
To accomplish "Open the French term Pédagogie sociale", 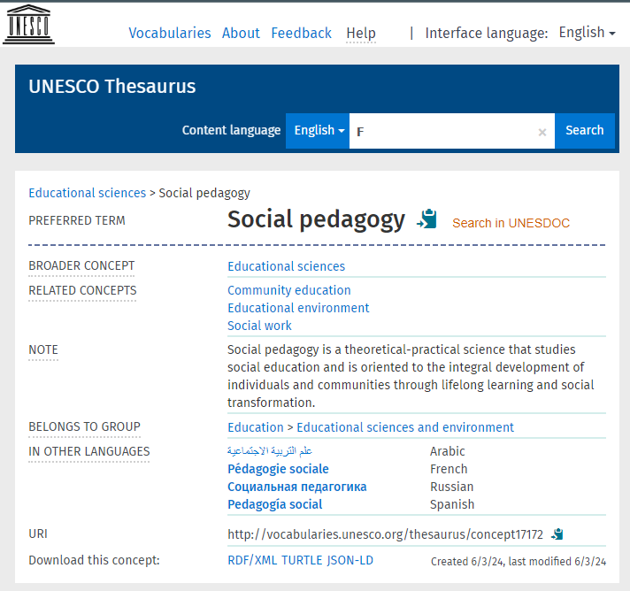I will coord(278,469).
